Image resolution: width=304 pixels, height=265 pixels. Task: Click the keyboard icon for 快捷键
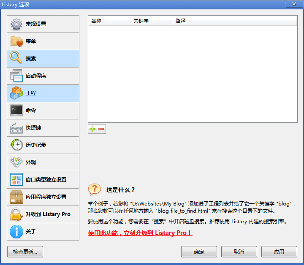pyautogui.click(x=16, y=128)
